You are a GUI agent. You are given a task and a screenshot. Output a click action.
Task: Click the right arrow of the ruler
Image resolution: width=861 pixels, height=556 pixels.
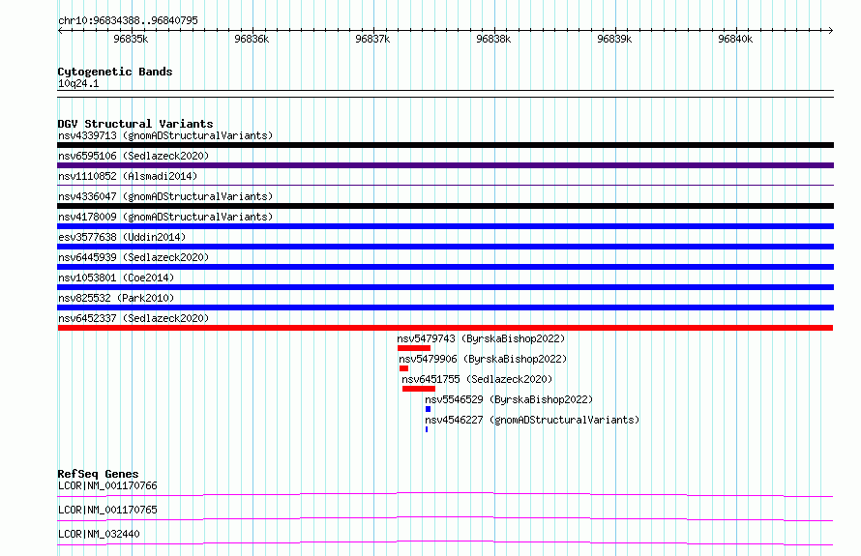tap(831, 30)
